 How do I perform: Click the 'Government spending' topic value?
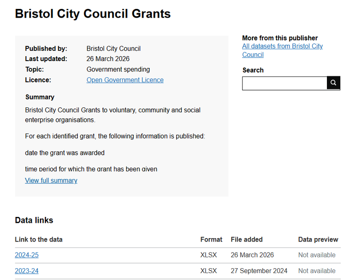pos(118,70)
